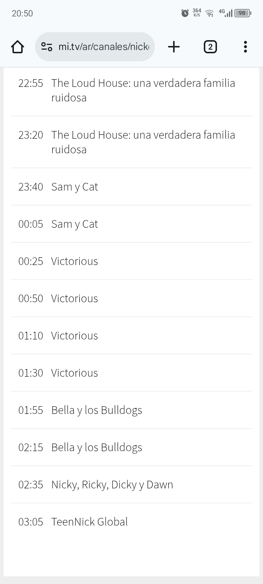Tap the battery indicator showing 98
The width and height of the screenshot is (263, 584).
(243, 13)
